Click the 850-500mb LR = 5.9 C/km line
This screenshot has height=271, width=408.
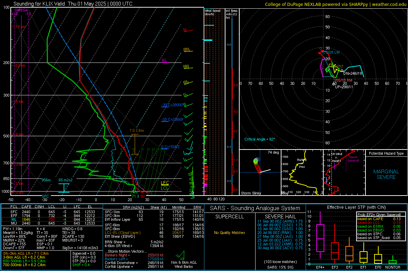[24, 261]
